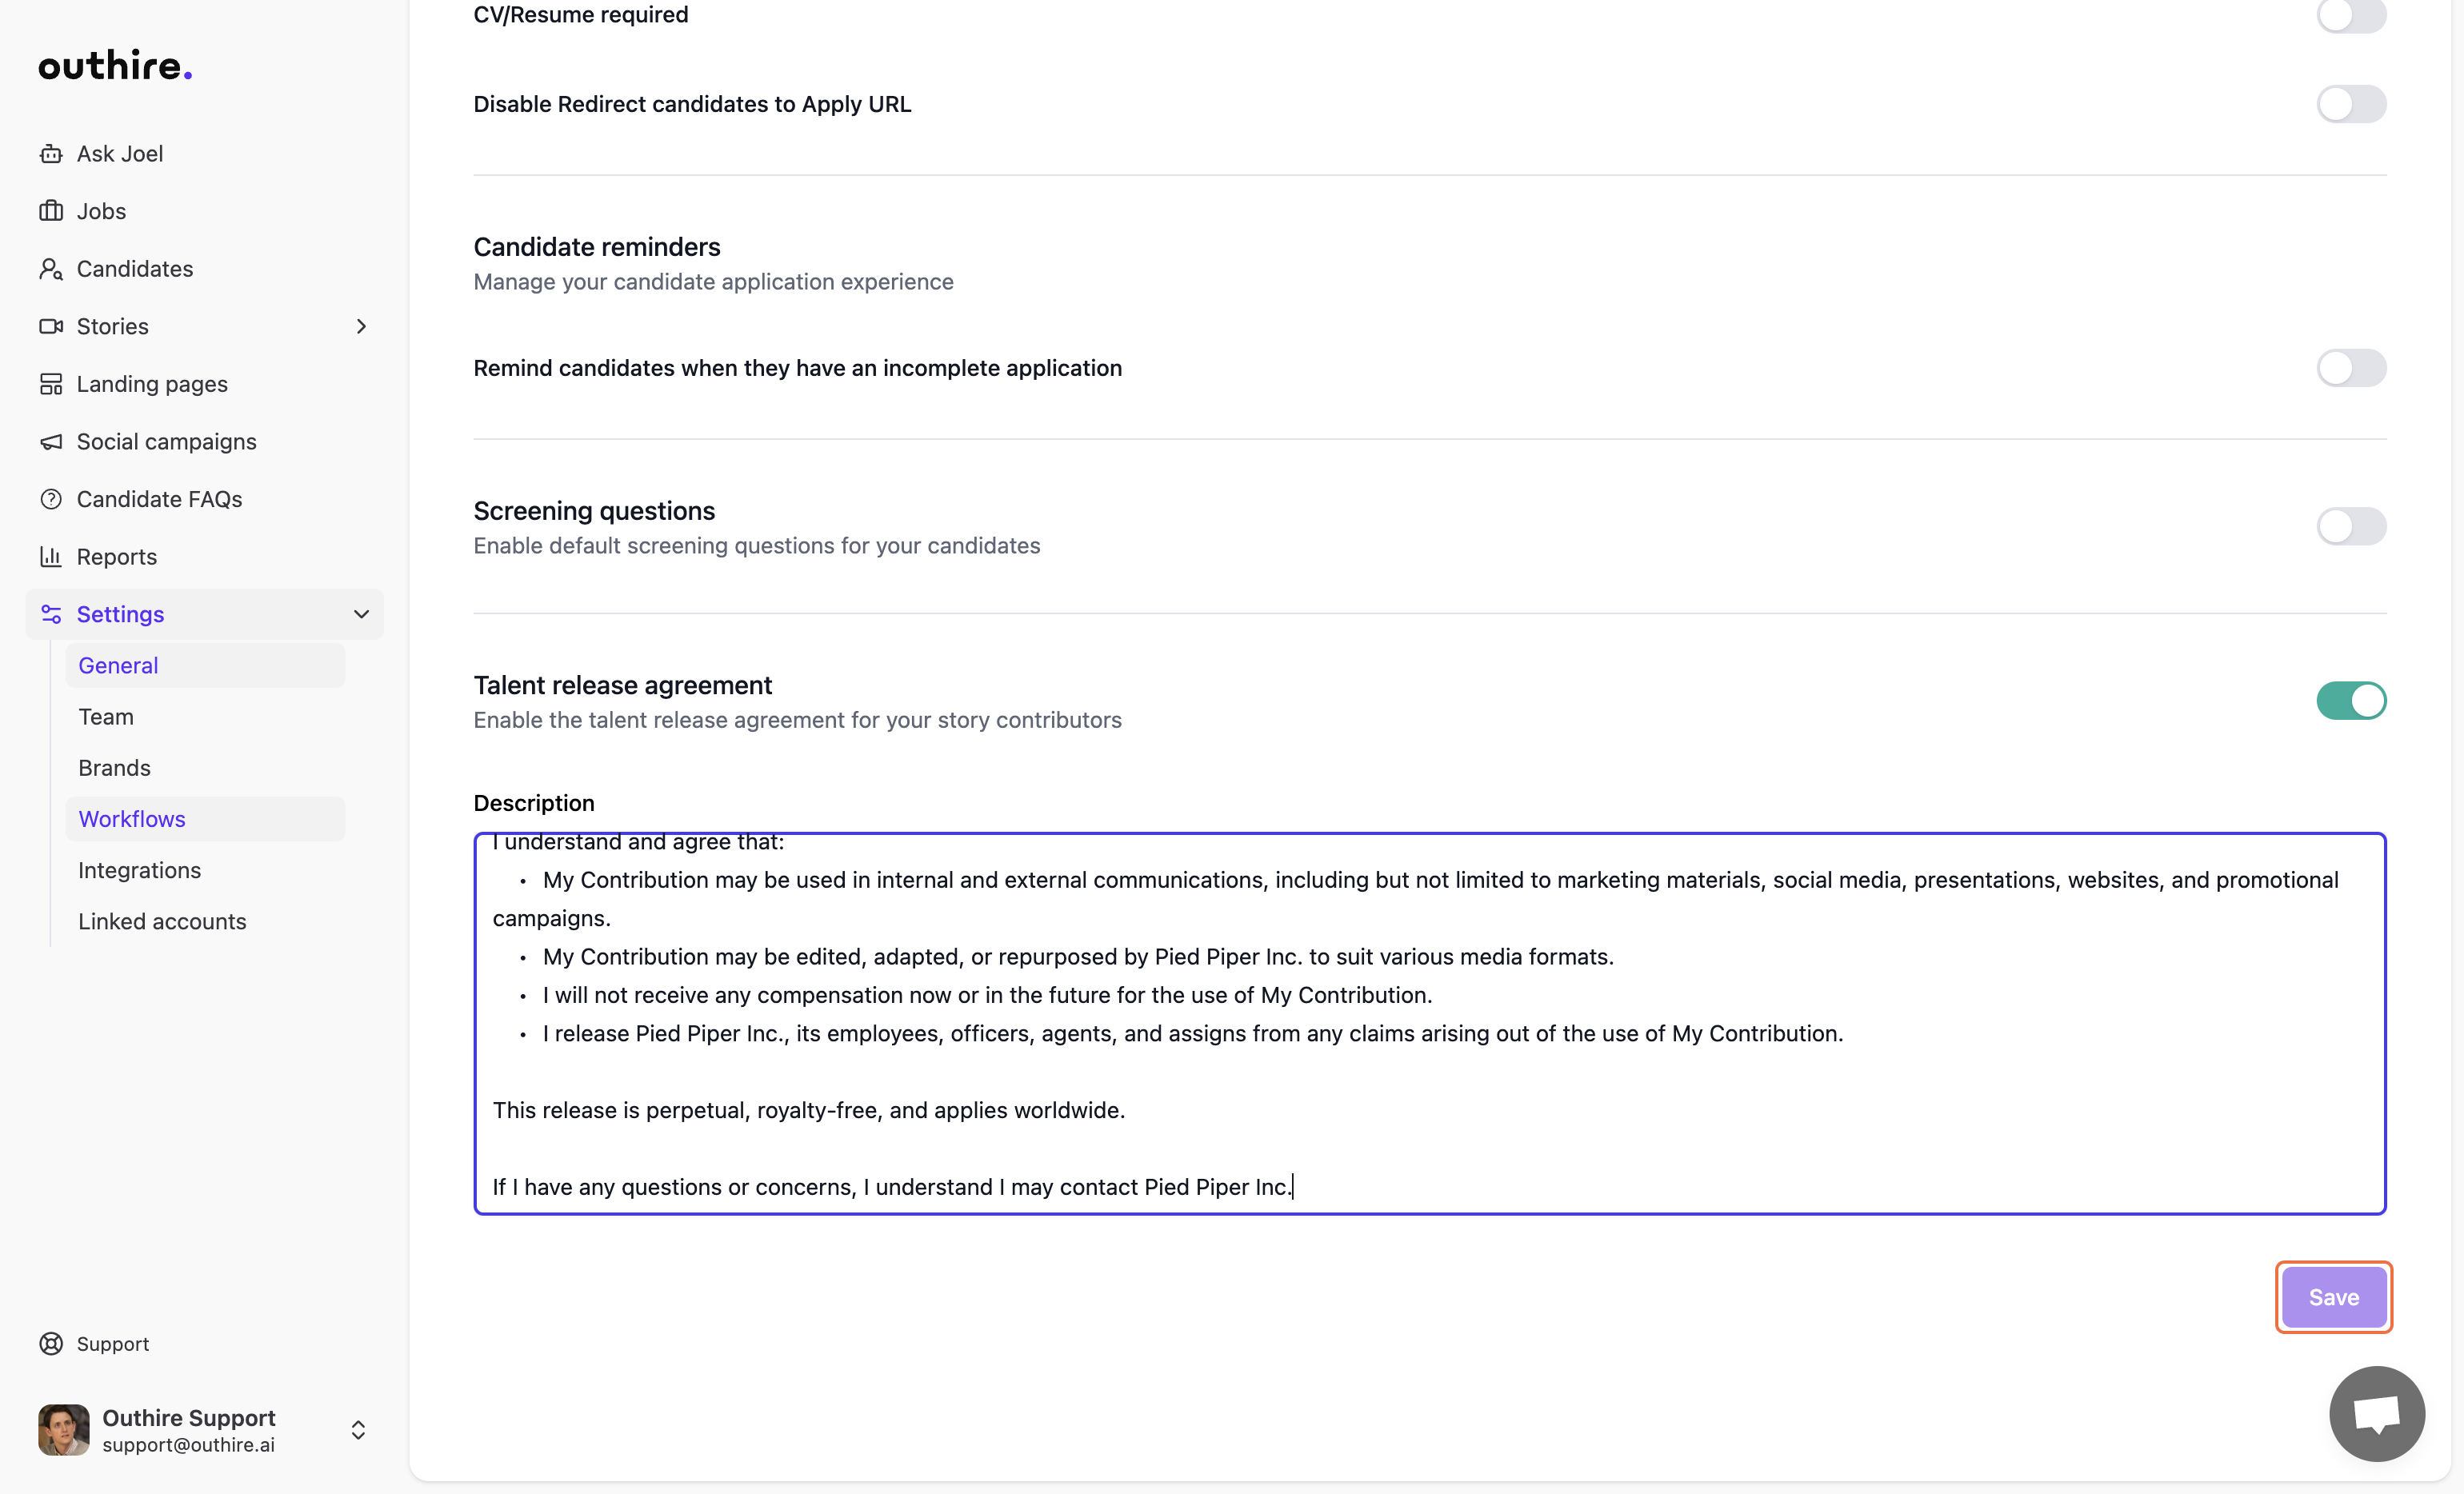Save the talent release agreement
2464x1494 pixels.
pyautogui.click(x=2333, y=1297)
